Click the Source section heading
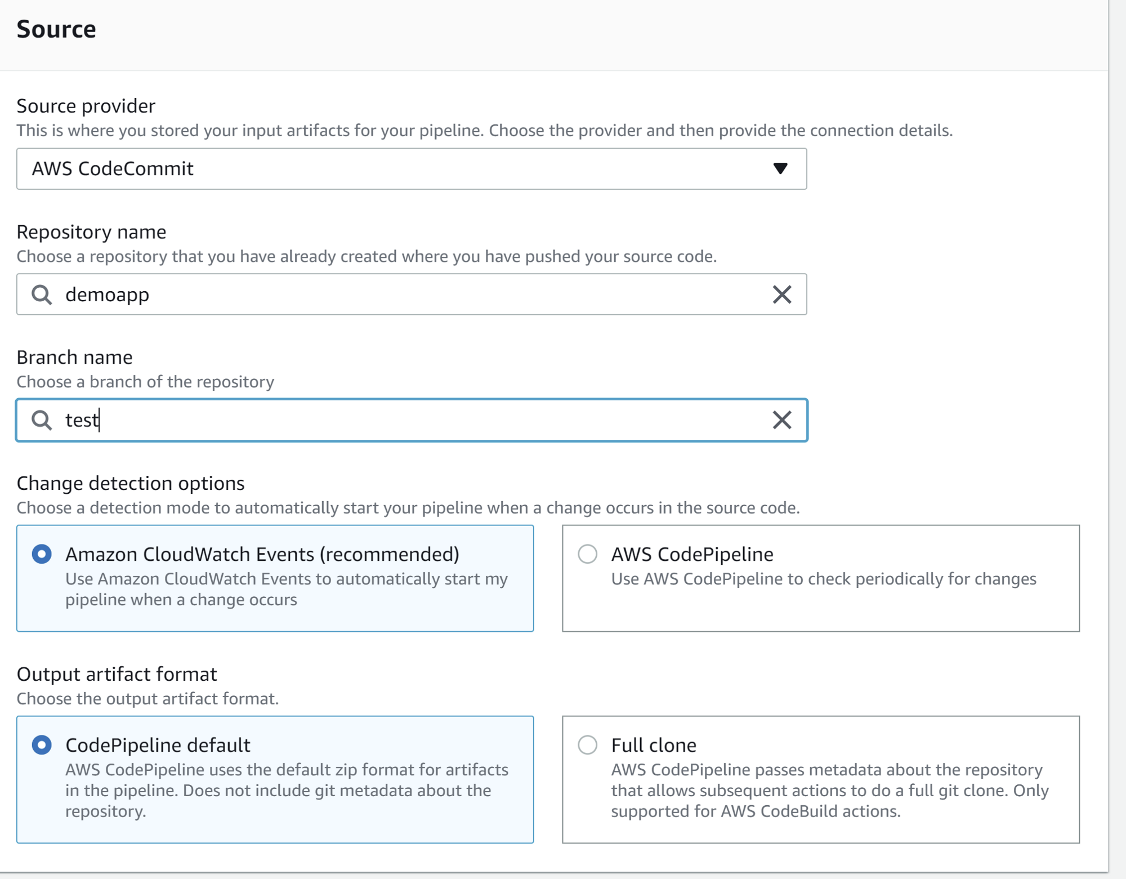Image resolution: width=1126 pixels, height=879 pixels. (x=56, y=29)
